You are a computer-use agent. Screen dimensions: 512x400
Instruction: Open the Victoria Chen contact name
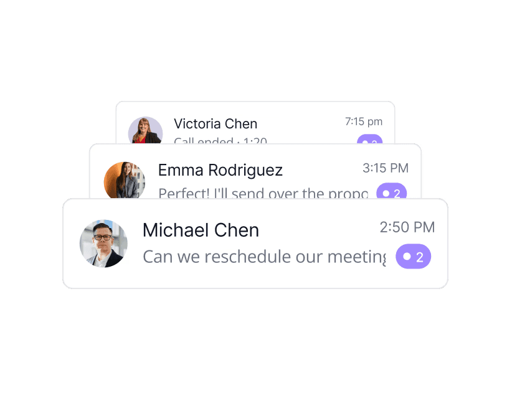[216, 124]
